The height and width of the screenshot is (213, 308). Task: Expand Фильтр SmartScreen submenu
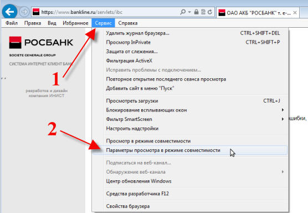pos(190,119)
